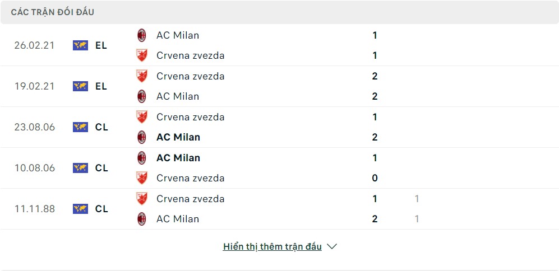Open the 10.08.06 match date

point(35,168)
